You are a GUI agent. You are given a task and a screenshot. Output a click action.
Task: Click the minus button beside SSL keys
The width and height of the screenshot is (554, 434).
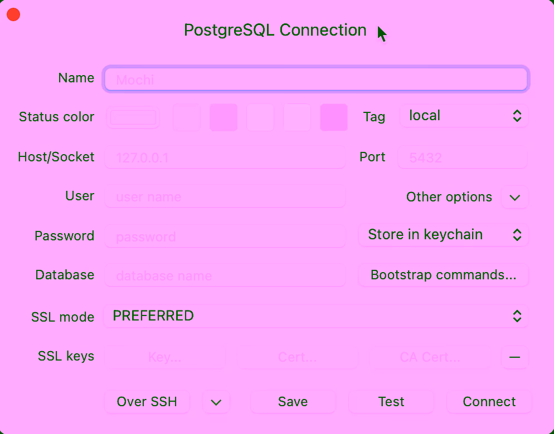(x=514, y=357)
